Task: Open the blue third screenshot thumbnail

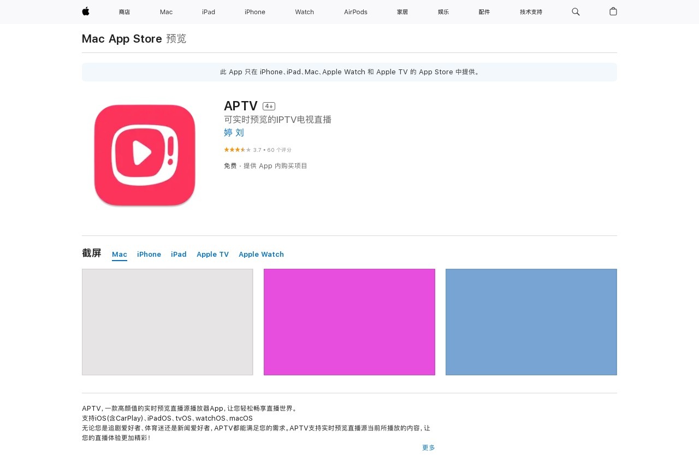Action: 531,322
